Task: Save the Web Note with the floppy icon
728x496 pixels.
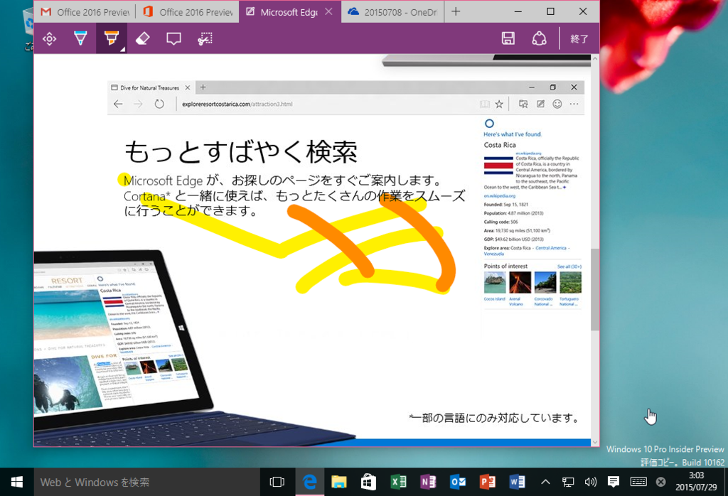Action: coord(508,38)
